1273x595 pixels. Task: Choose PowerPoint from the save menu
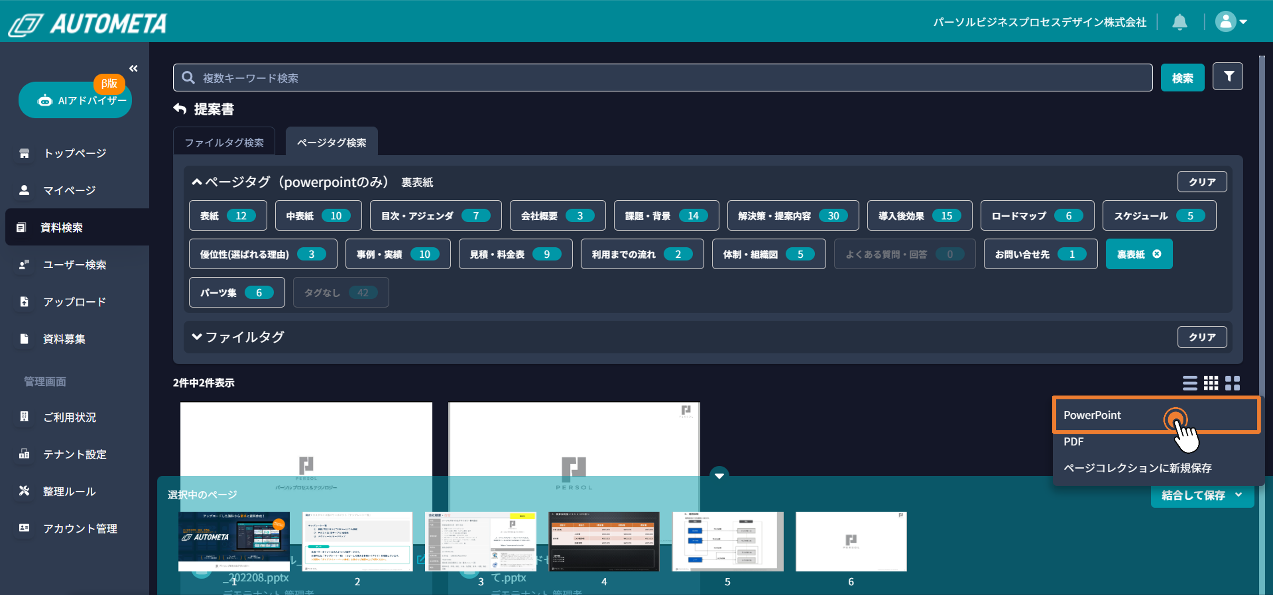click(x=1156, y=415)
